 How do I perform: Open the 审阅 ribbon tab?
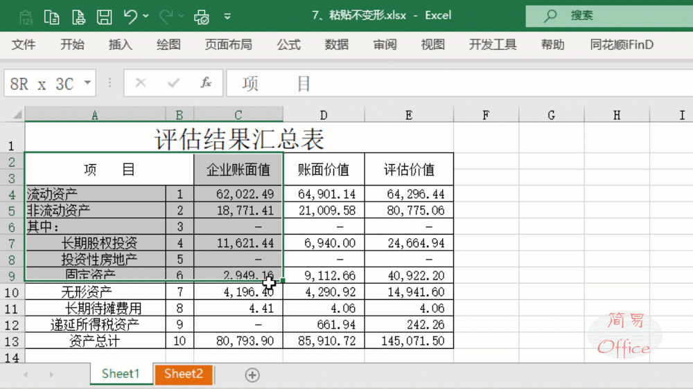[385, 44]
